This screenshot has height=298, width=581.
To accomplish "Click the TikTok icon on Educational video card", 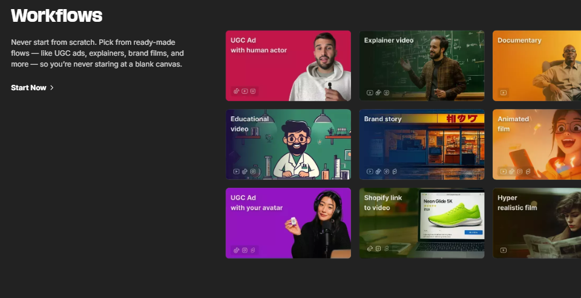I will point(245,171).
